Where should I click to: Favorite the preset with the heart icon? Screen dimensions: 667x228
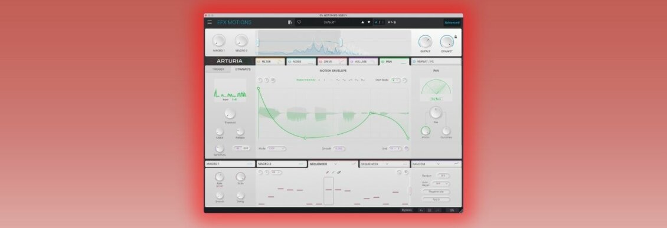pos(299,22)
